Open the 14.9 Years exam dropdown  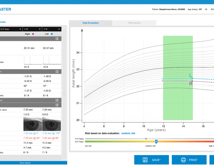[20, 29]
